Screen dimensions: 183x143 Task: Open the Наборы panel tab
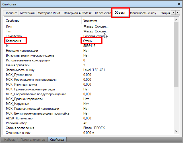(10, 140)
